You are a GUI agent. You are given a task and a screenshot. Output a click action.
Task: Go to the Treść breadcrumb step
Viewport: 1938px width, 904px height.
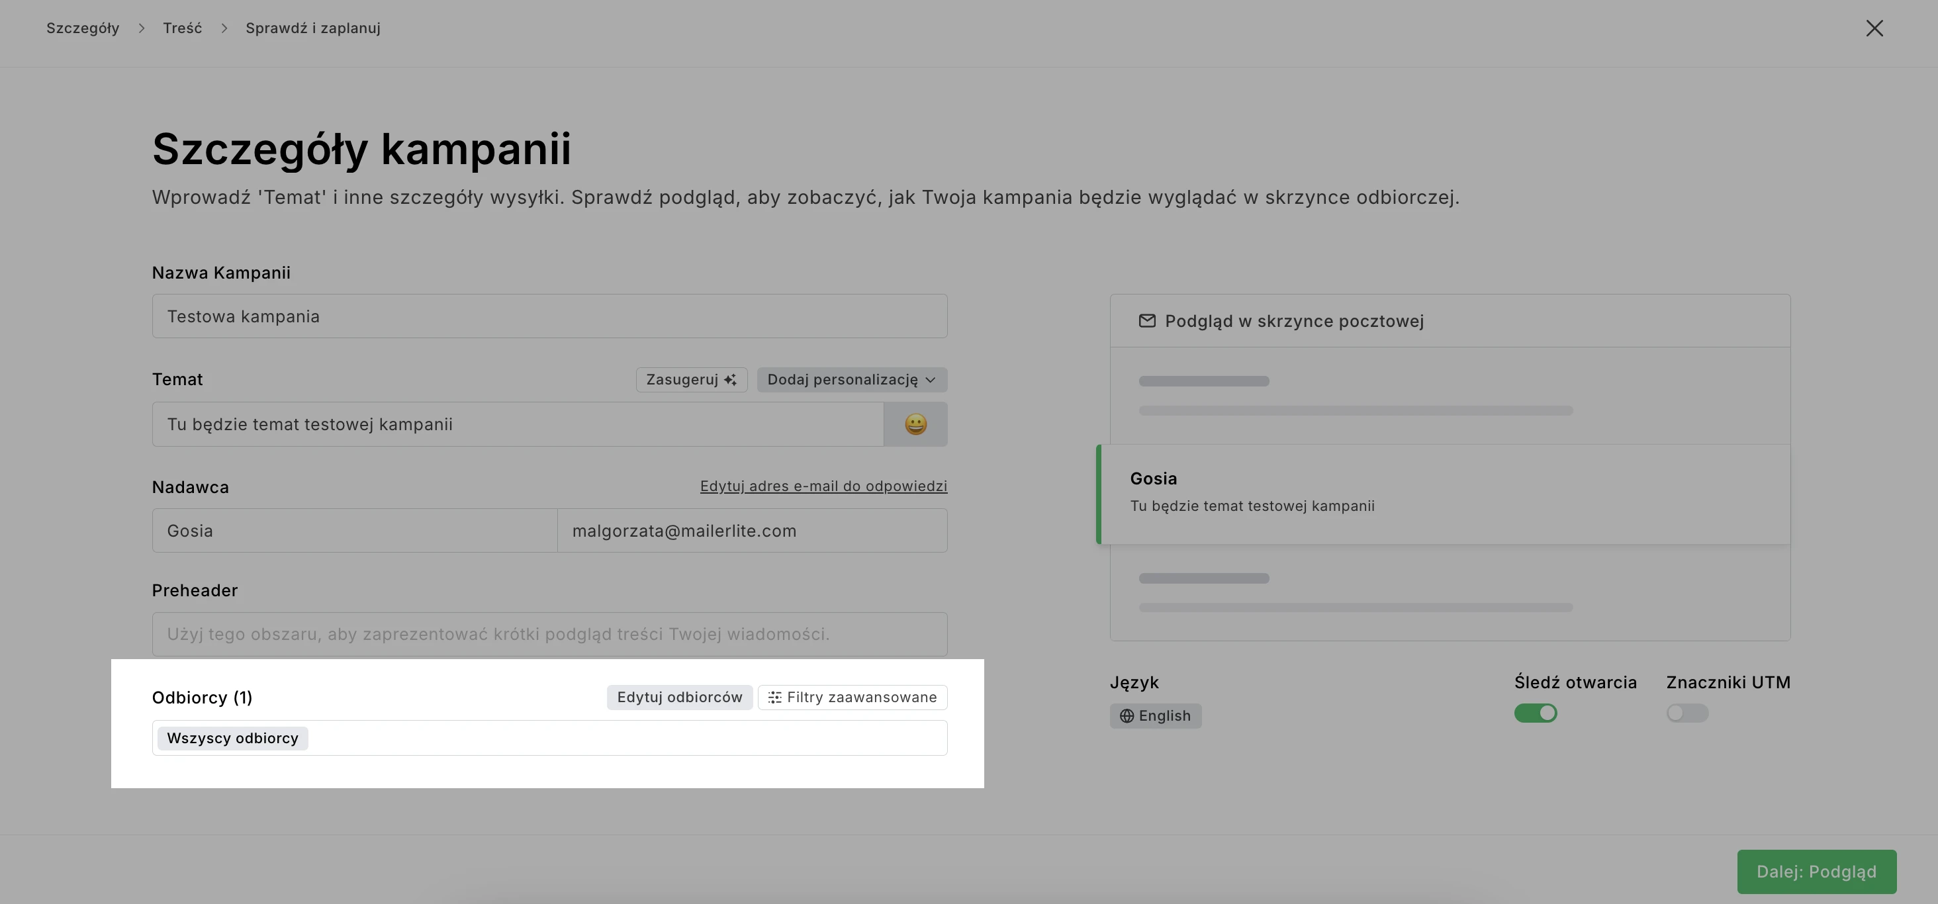[x=182, y=28]
